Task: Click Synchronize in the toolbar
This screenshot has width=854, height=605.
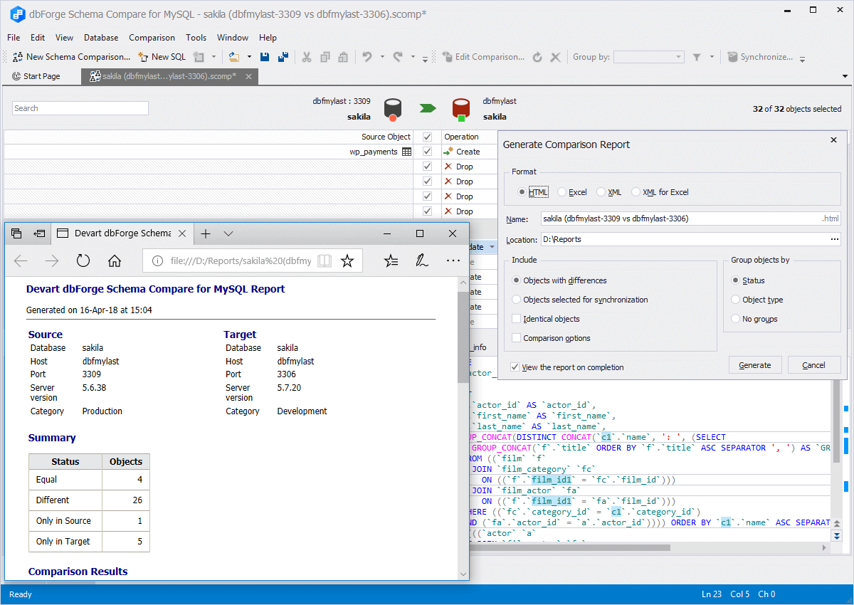Action: click(759, 57)
